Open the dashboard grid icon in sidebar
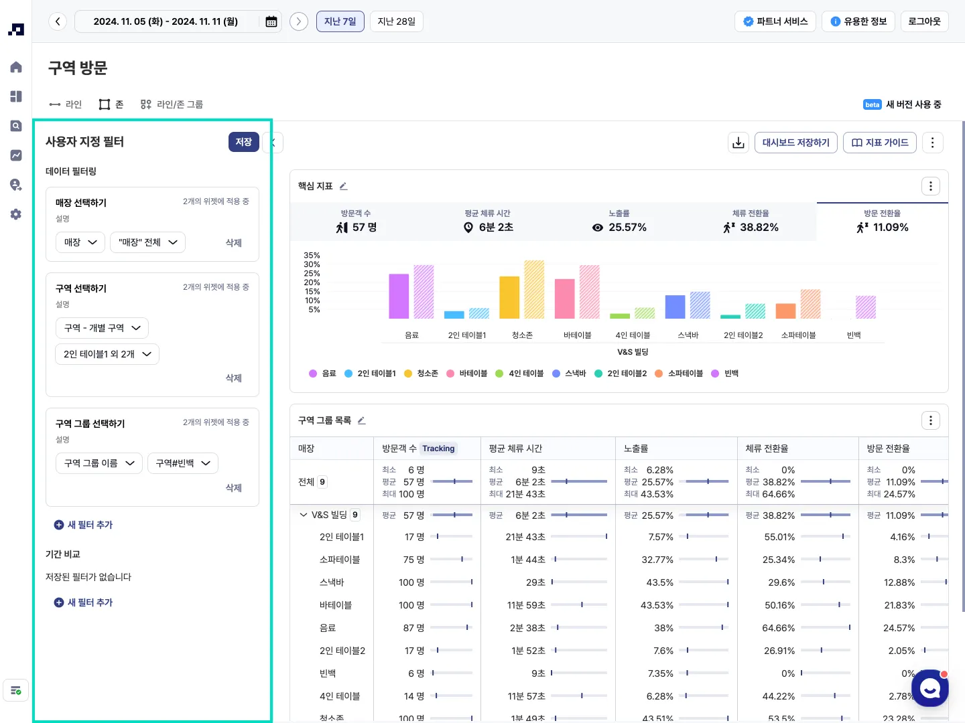This screenshot has height=723, width=965. [x=16, y=96]
